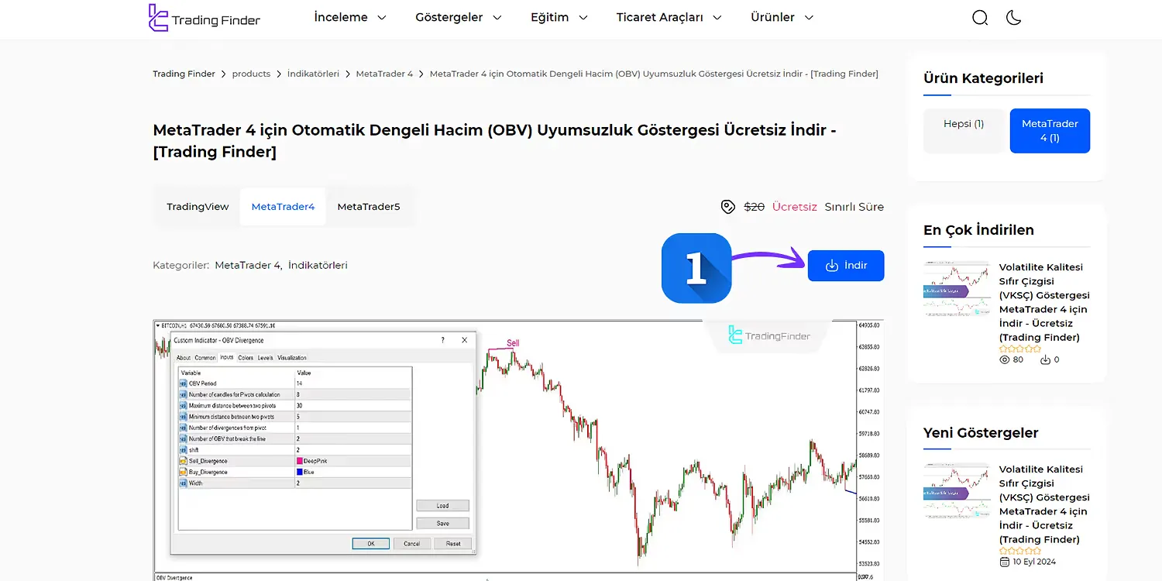Expand the Göstergeler navigation menu

coord(457,16)
